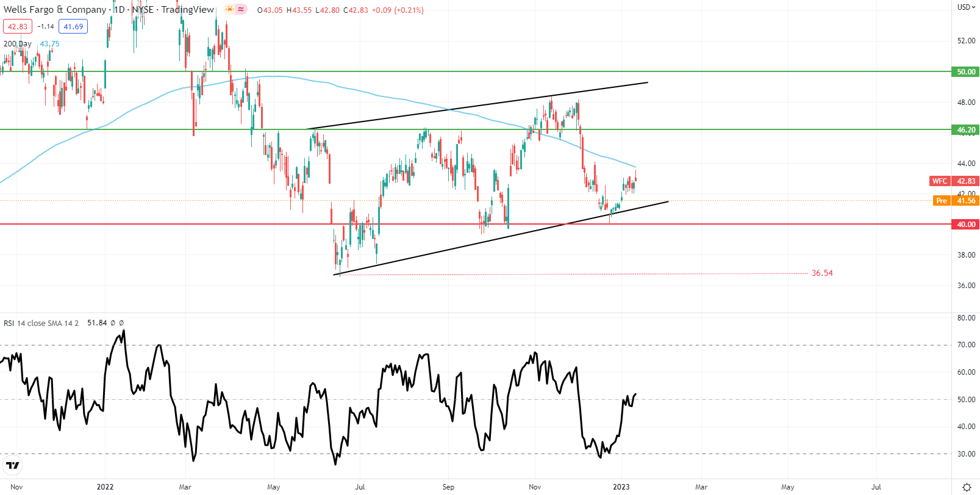This screenshot has height=495, width=980.
Task: Click the red sell price 42.83 button
Action: pos(18,26)
